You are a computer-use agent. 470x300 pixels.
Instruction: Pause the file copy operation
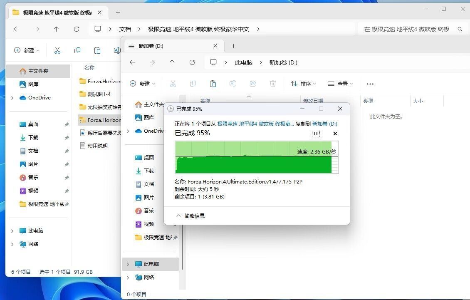[x=316, y=134]
